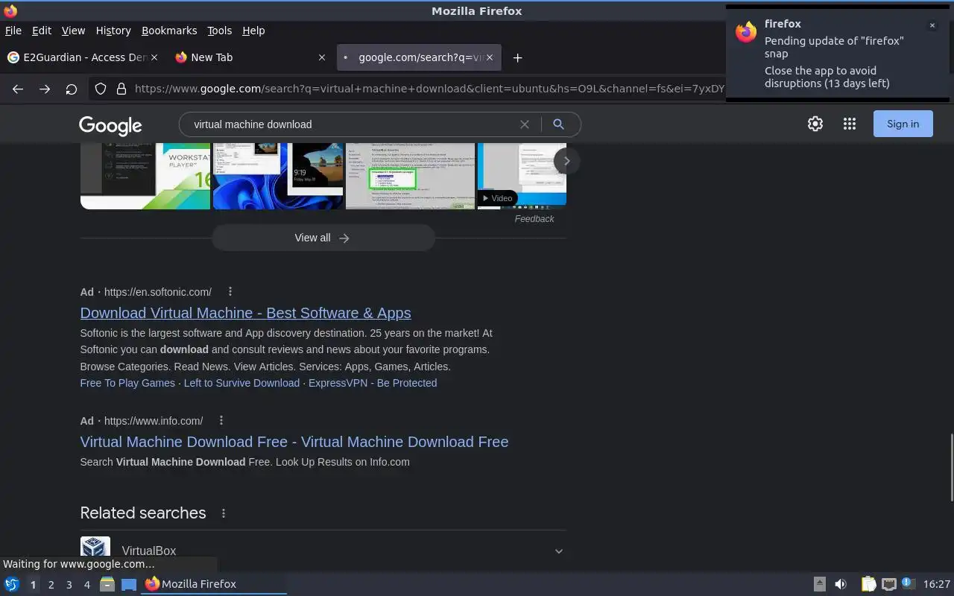954x596 pixels.
Task: Open the volume control tray icon
Action: coord(841,584)
